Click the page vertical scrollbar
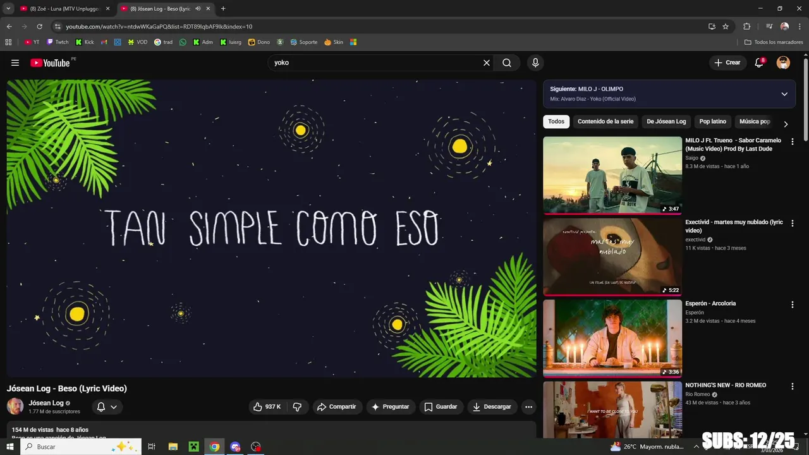This screenshot has width=809, height=455. [806, 101]
